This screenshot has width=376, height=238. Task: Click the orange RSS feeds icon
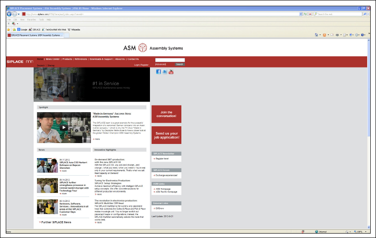pos(324,35)
